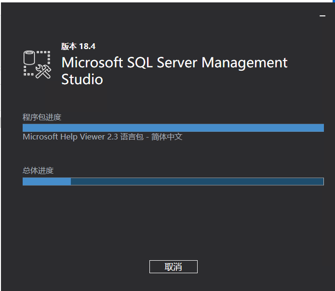Click the 程序包进度 package progress bar

[173, 127]
